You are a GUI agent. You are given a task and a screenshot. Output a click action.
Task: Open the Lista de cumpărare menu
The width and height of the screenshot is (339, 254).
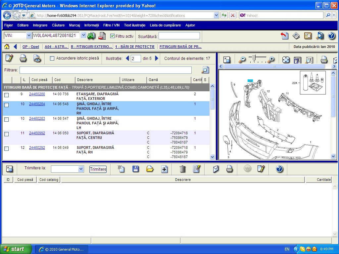pyautogui.click(x=165, y=25)
